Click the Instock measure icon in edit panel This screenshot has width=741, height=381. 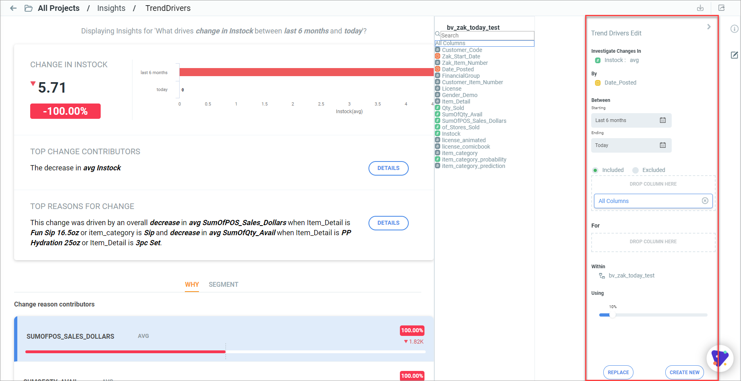(598, 60)
